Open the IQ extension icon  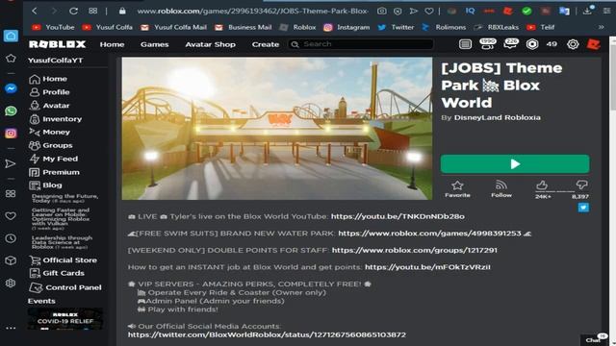pos(470,11)
